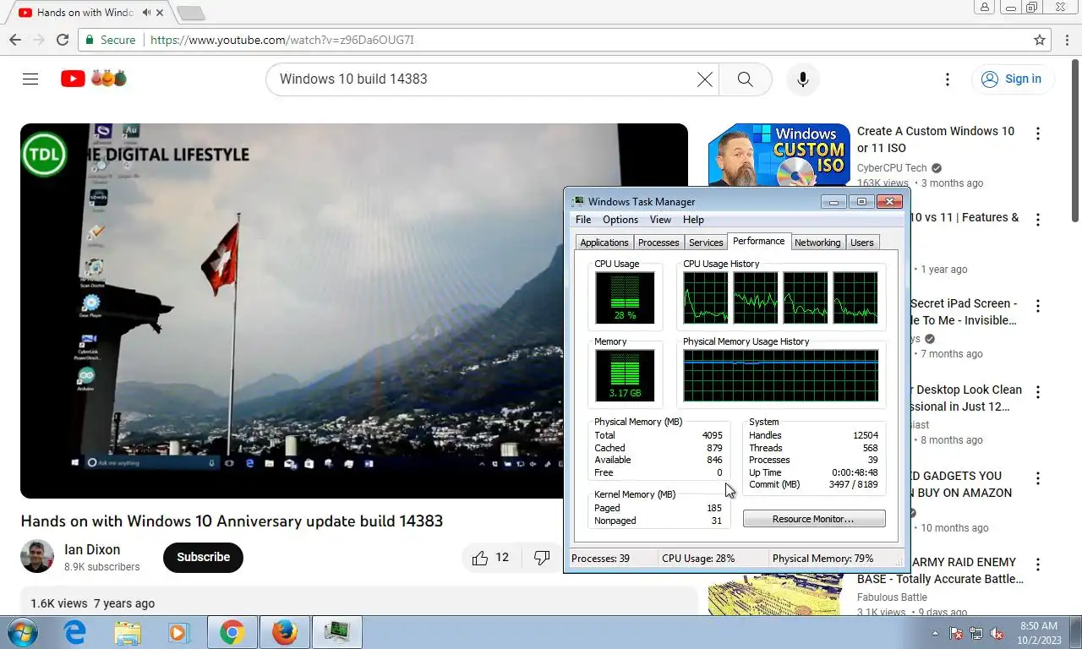Open Chrome's three-dot main menu
Image resolution: width=1082 pixels, height=649 pixels.
tap(1066, 40)
